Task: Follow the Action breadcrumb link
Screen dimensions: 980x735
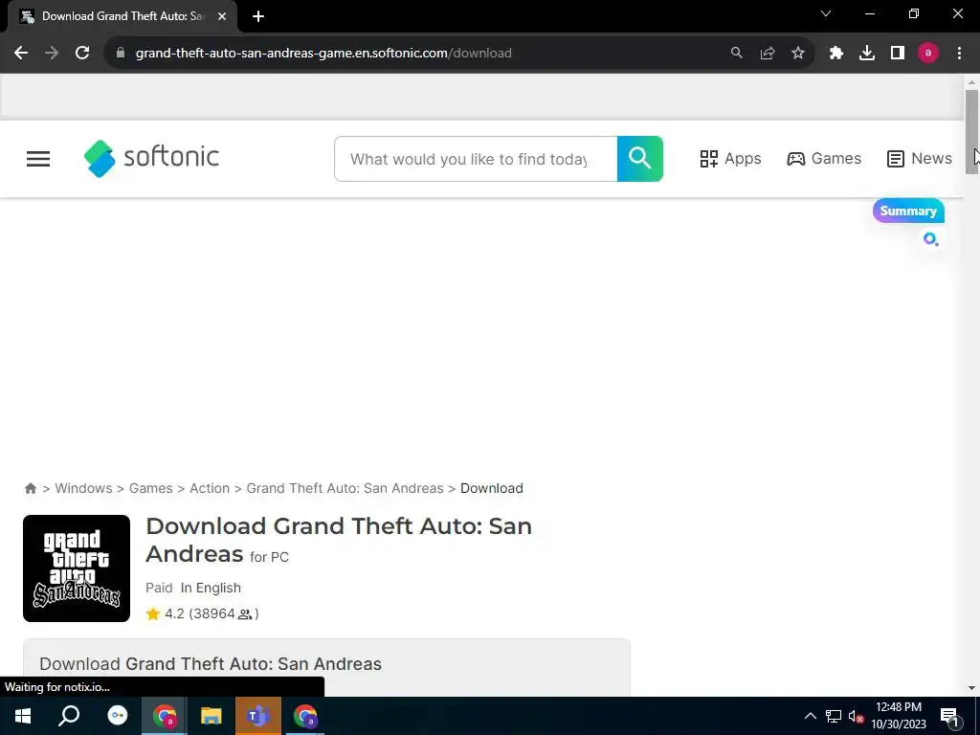Action: [210, 488]
